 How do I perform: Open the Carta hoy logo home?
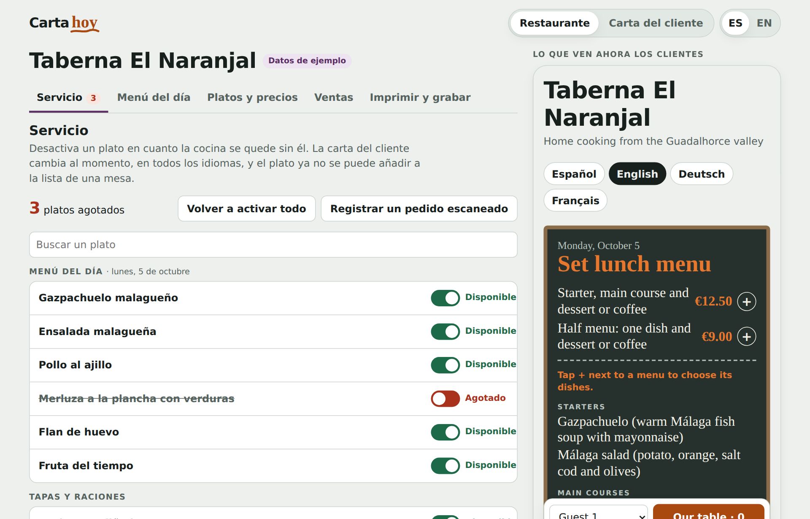(64, 23)
